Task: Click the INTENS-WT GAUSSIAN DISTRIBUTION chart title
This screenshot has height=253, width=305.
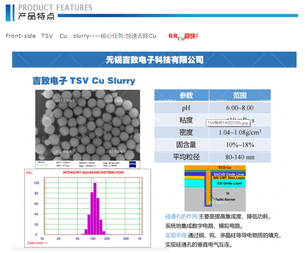Action: (93, 172)
